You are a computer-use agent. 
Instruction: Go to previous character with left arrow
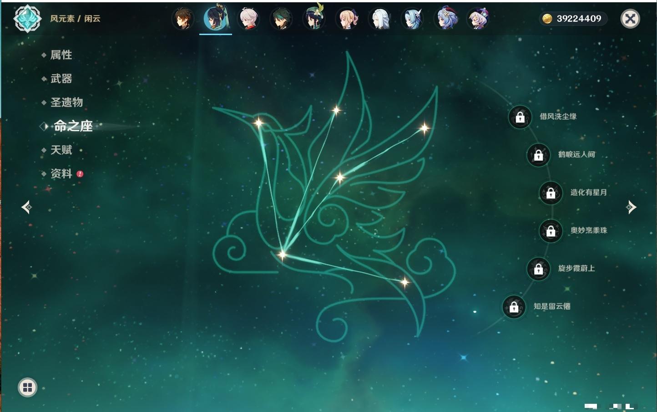26,207
